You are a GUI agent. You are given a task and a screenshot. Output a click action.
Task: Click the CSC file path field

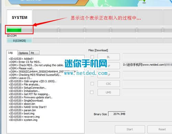click(x=147, y=83)
